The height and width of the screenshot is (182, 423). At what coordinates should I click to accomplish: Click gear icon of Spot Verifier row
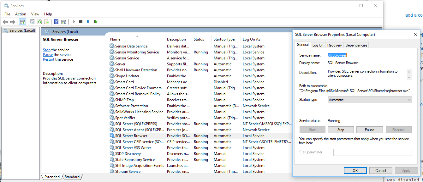tap(112, 118)
